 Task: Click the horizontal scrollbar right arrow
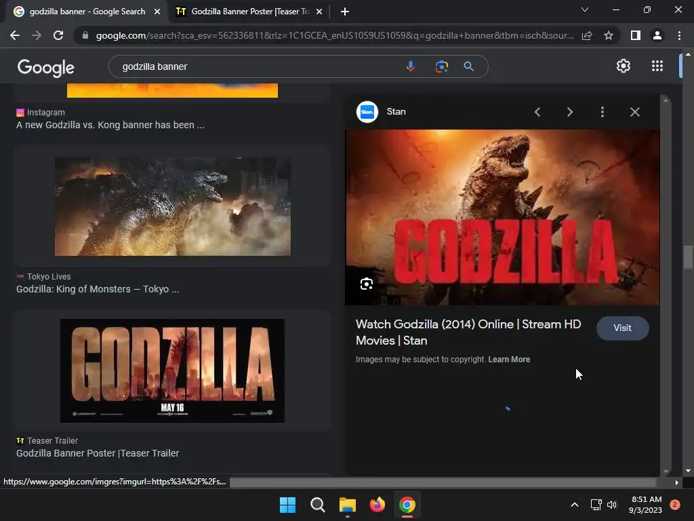[x=676, y=482]
